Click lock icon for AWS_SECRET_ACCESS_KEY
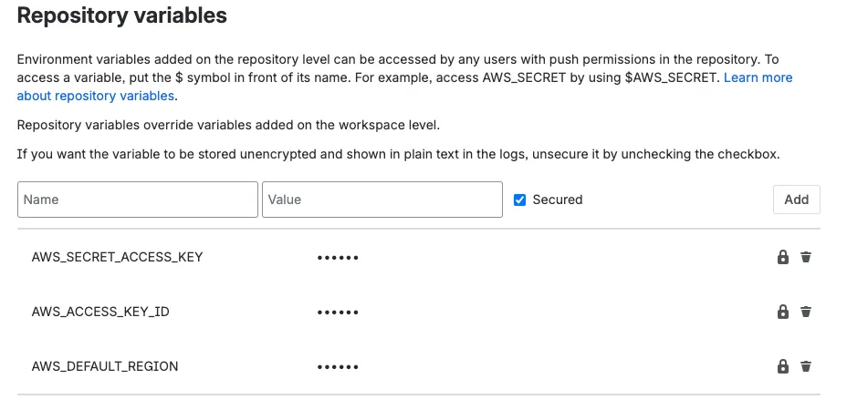Viewport: 847px width, 420px height. coord(782,257)
